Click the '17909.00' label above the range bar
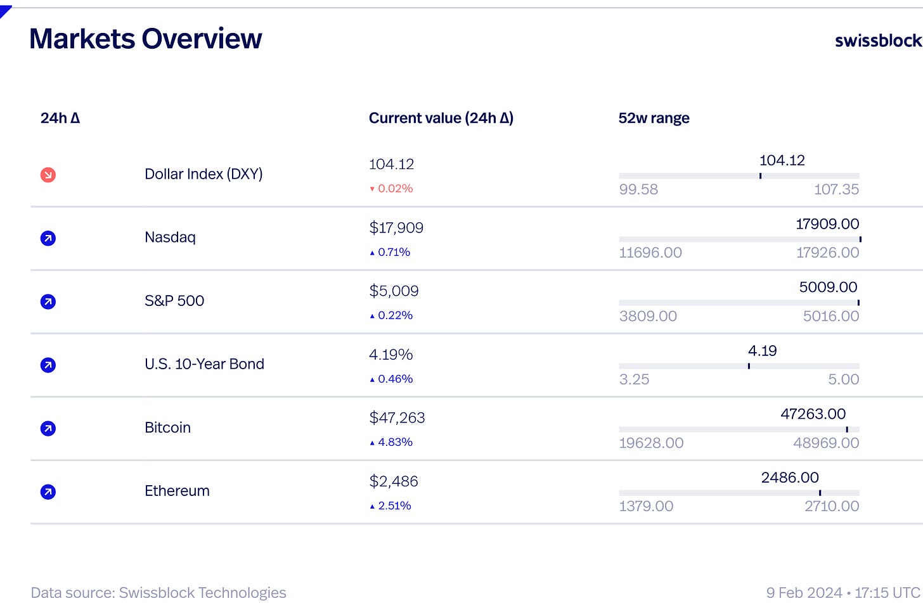Image resolution: width=923 pixels, height=615 pixels. pos(827,224)
